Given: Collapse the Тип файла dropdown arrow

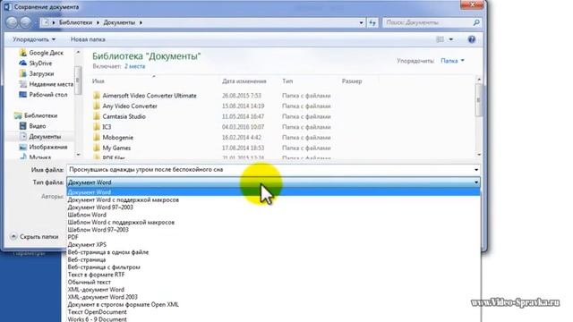Looking at the screenshot, I should pos(476,182).
